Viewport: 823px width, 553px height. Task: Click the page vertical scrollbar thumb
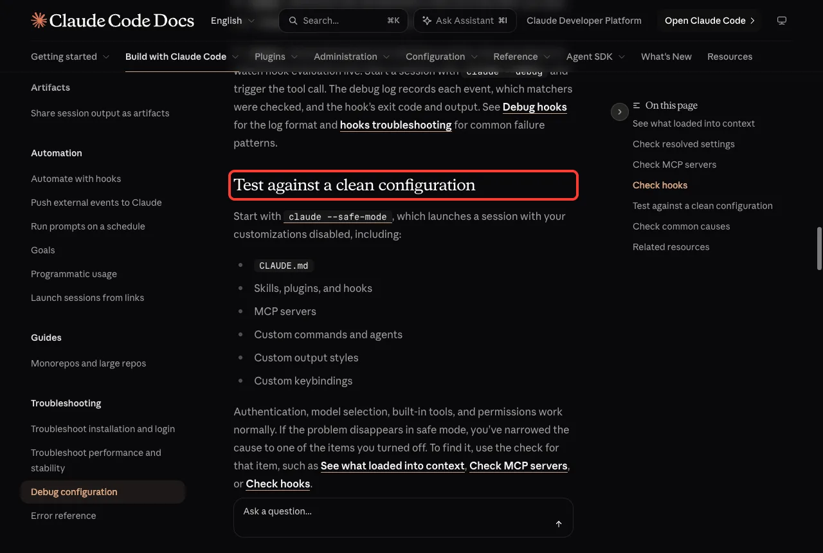(x=819, y=248)
